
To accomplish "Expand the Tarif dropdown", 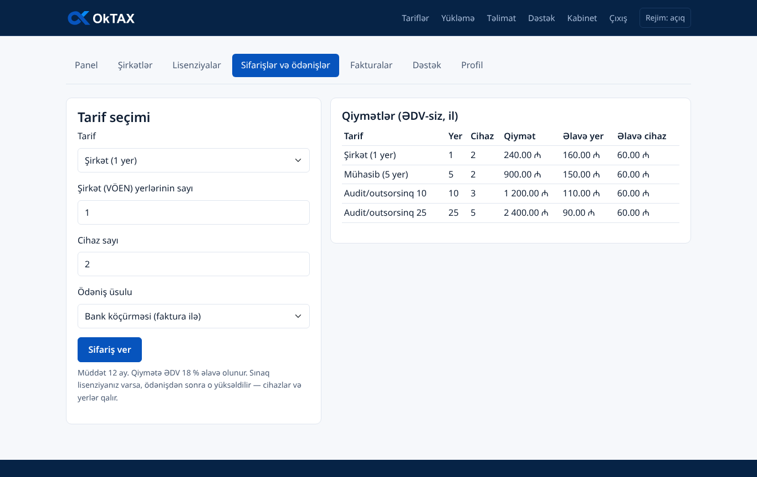I will pyautogui.click(x=193, y=160).
